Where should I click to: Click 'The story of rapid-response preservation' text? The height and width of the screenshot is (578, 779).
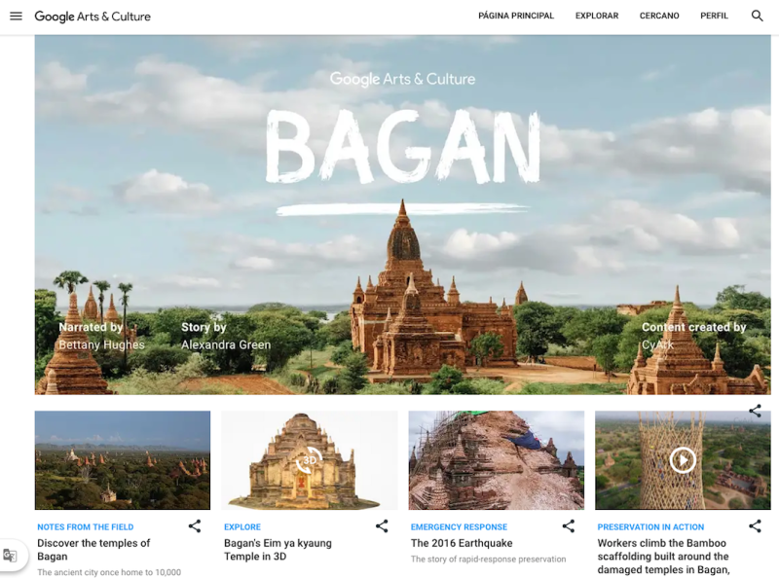pyautogui.click(x=489, y=560)
